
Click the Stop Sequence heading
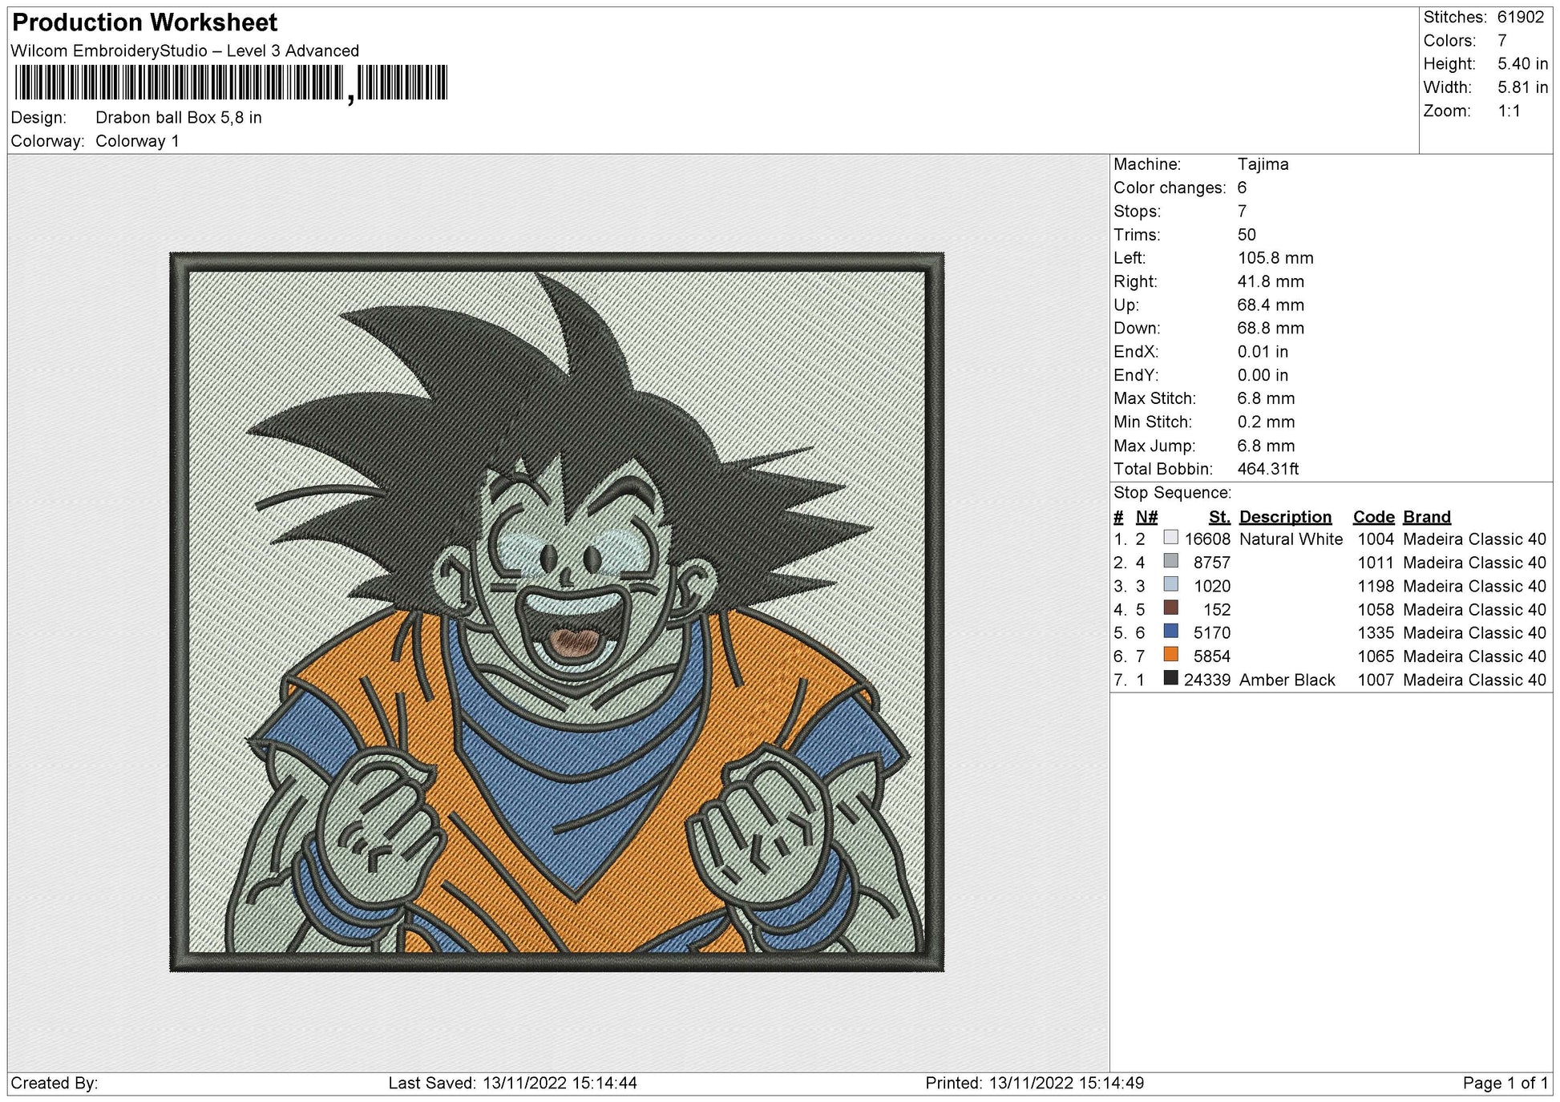click(x=1172, y=493)
